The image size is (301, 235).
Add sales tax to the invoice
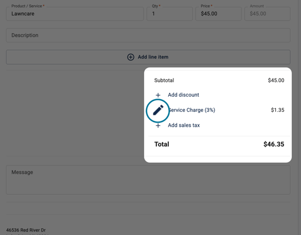(x=184, y=125)
